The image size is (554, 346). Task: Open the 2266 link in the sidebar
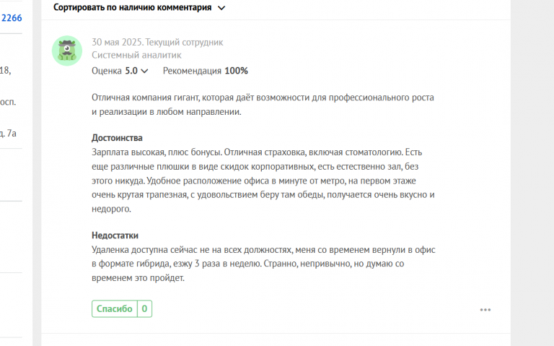pyautogui.click(x=12, y=17)
